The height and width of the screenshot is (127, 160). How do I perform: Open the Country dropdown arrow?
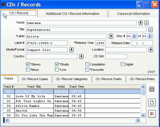coord(81,56)
